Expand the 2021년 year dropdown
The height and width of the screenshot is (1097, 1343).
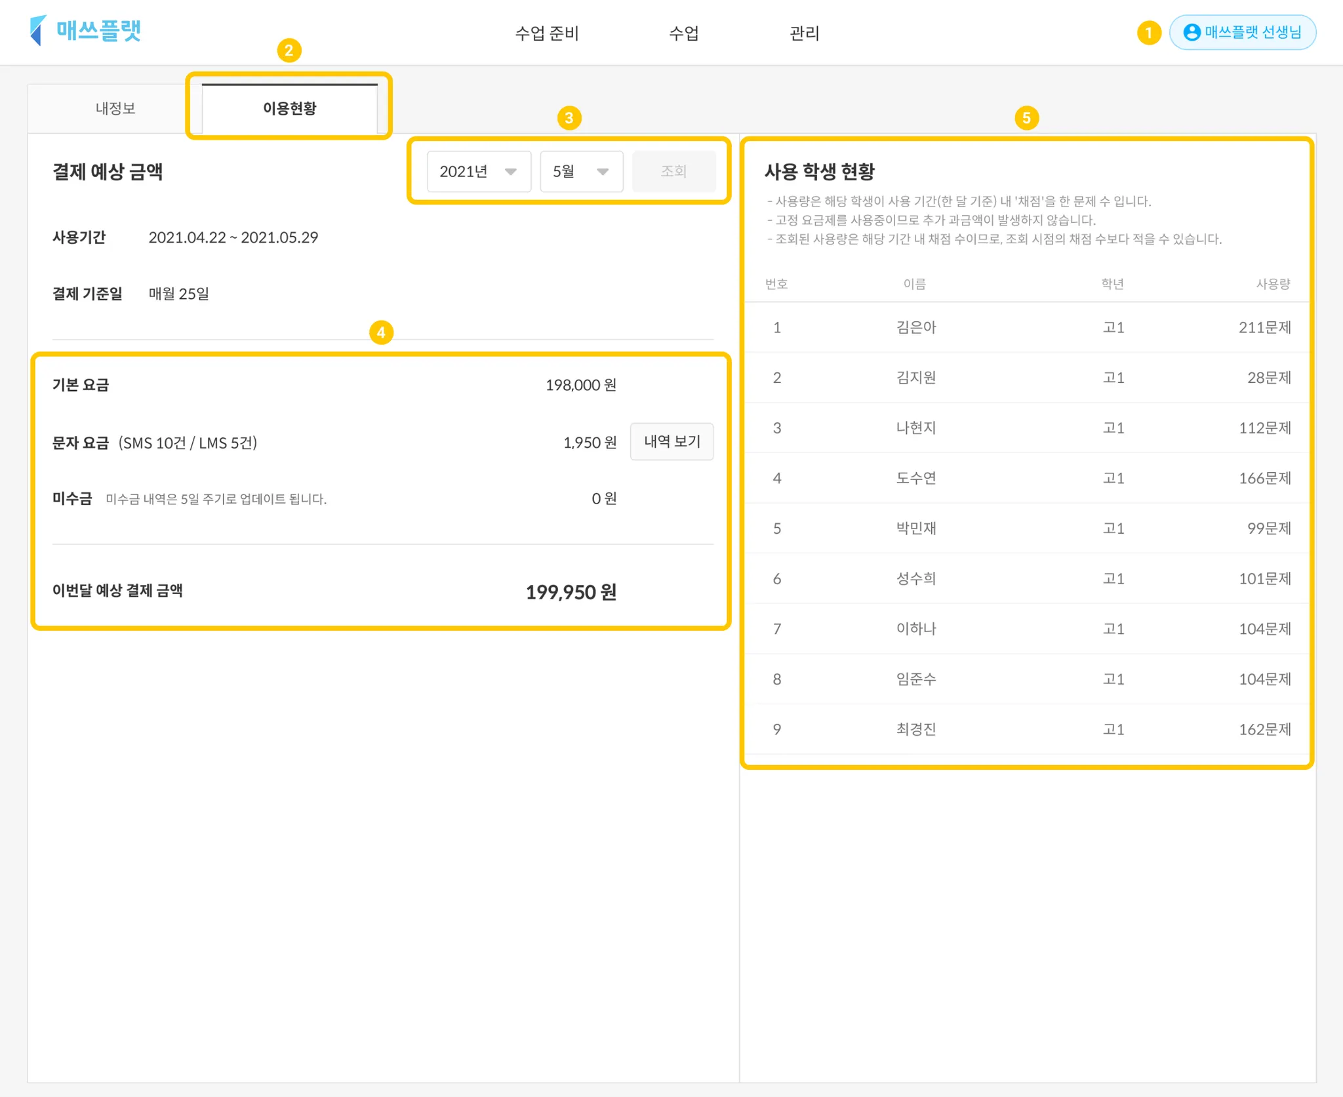(478, 172)
